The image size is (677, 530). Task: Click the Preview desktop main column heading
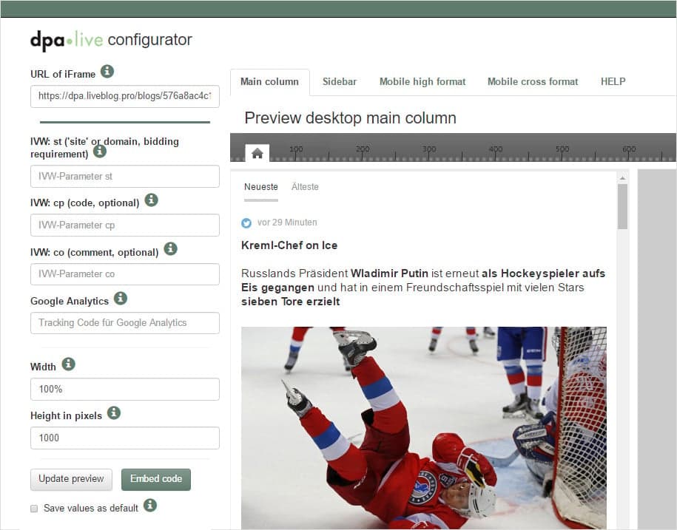[350, 118]
